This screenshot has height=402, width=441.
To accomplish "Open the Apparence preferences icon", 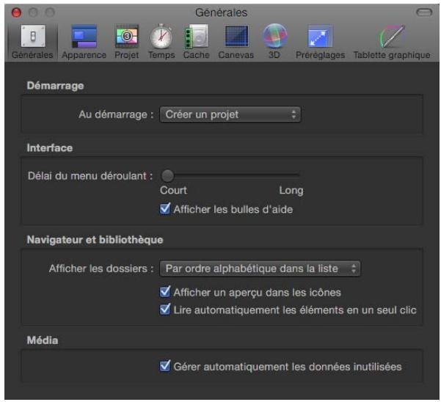I will tap(84, 36).
